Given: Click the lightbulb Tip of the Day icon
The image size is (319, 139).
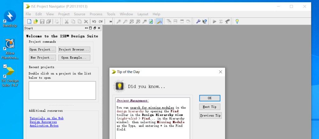Looking at the screenshot, I should click(237, 21).
